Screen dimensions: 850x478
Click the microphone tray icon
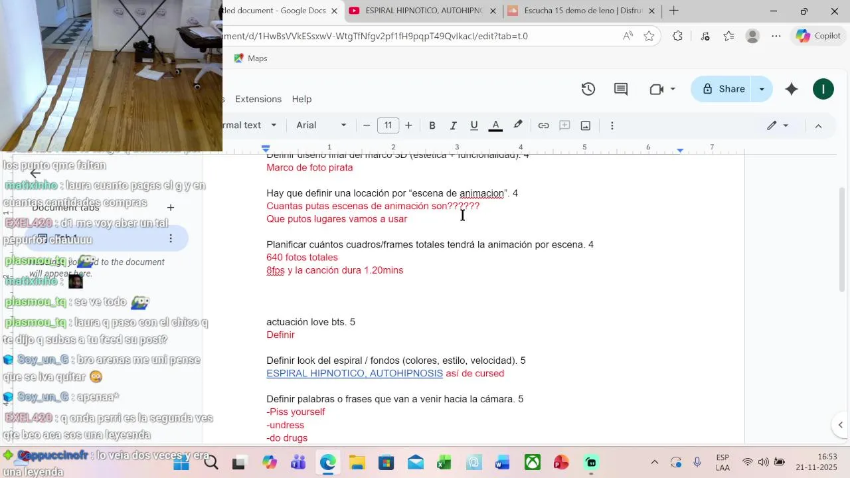697,463
